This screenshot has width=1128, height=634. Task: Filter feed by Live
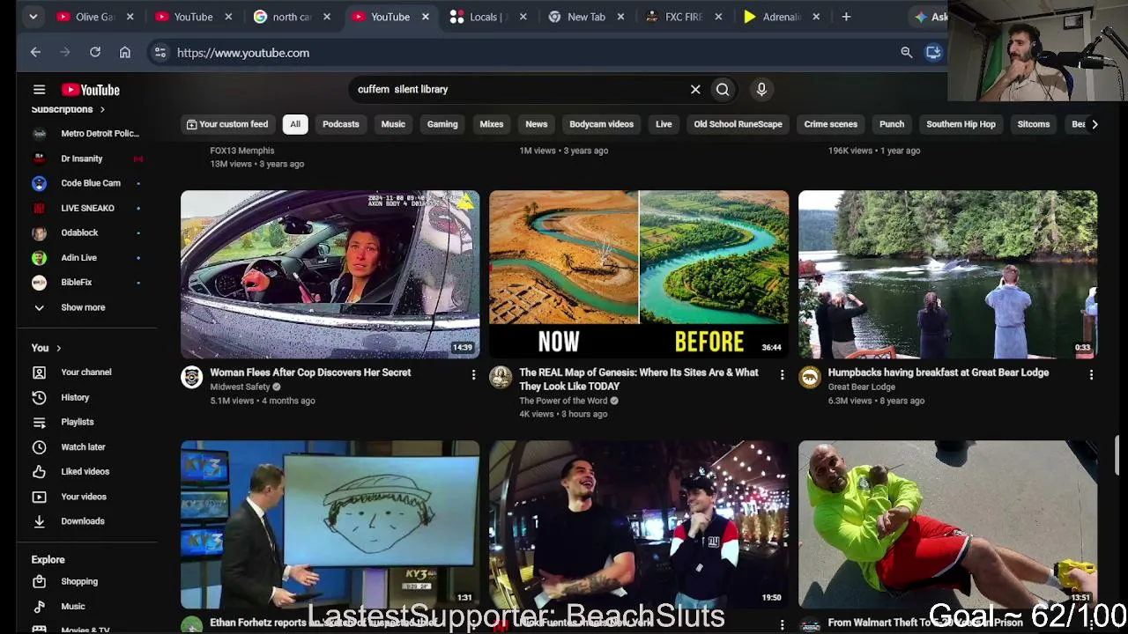(x=664, y=124)
